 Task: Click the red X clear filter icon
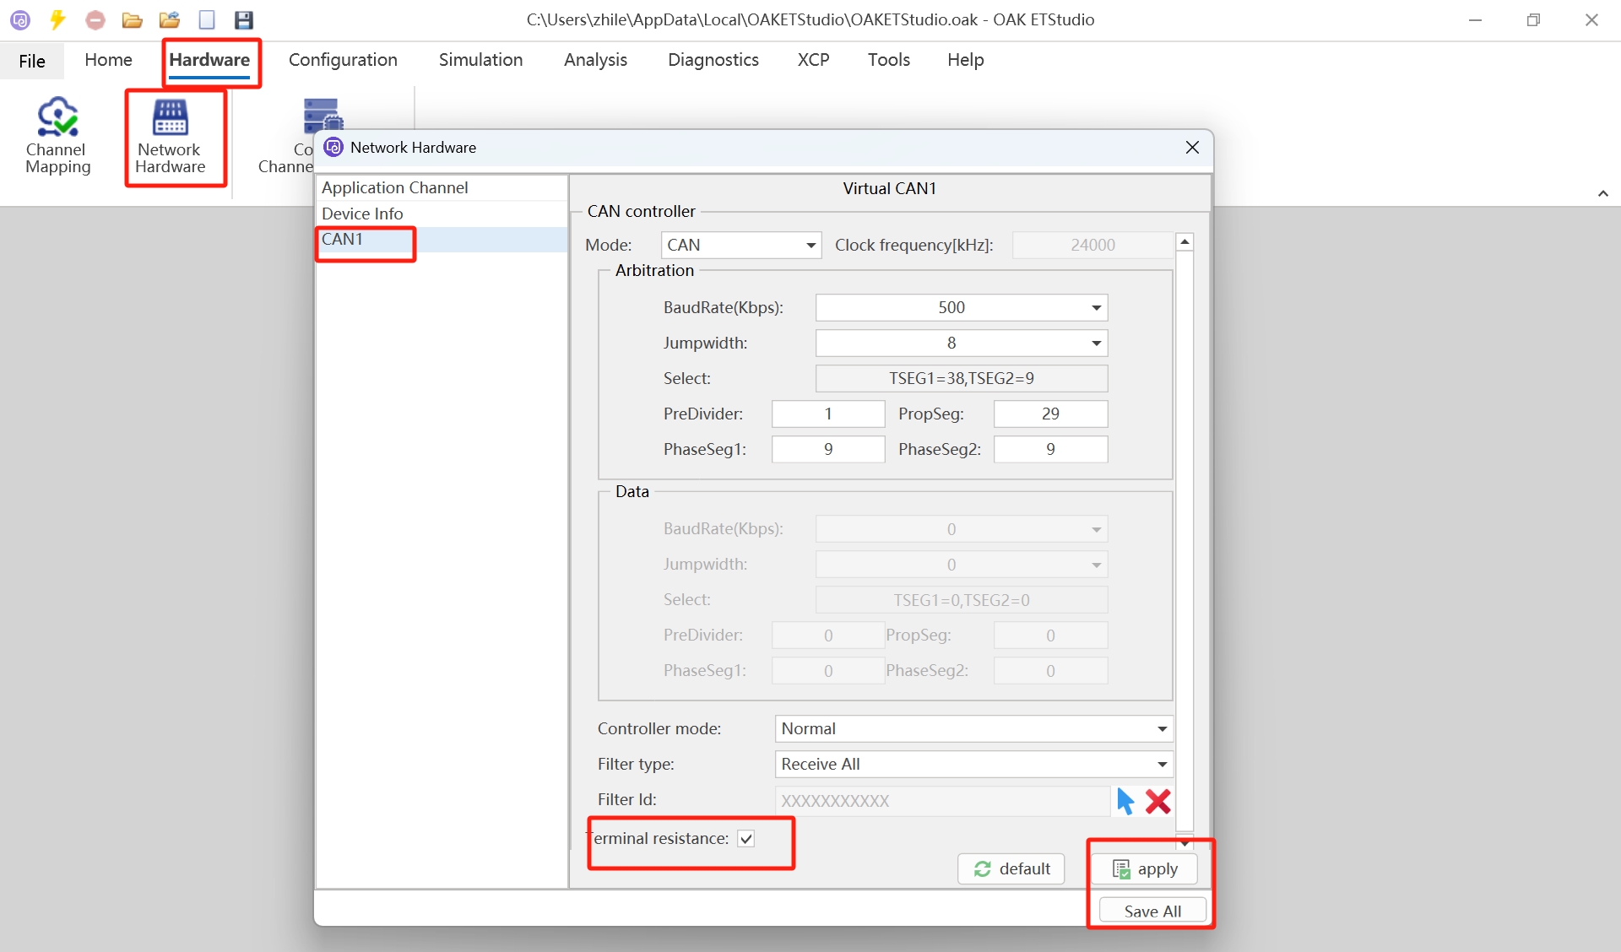pyautogui.click(x=1158, y=800)
